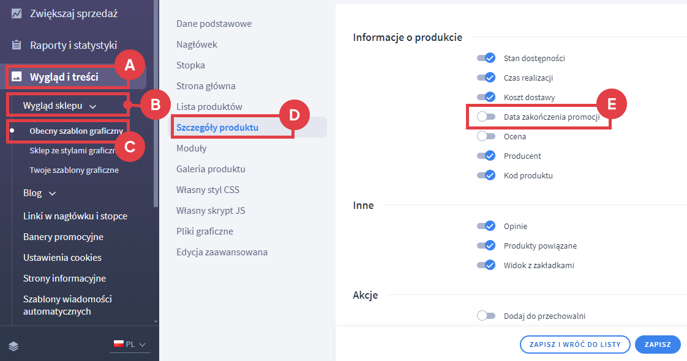Click the sidebar scrollbar down arrow
This screenshot has height=361, width=687.
pyautogui.click(x=156, y=321)
